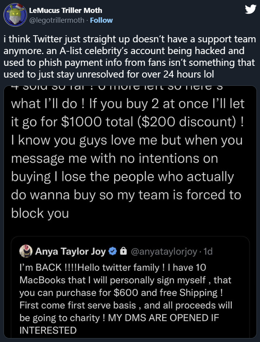Click the main tweet text about support team
The width and height of the screenshot is (260, 342).
pyautogui.click(x=129, y=57)
